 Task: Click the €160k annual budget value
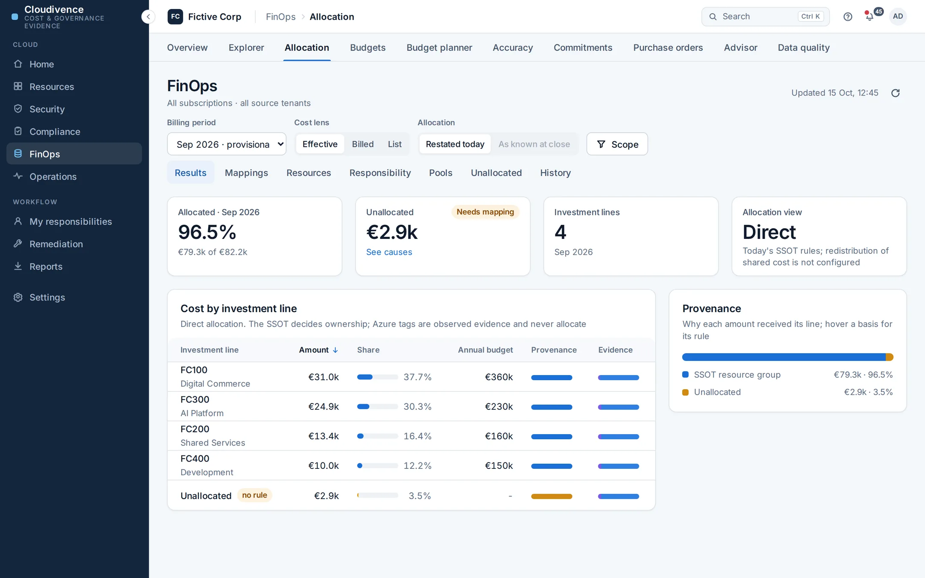click(498, 436)
